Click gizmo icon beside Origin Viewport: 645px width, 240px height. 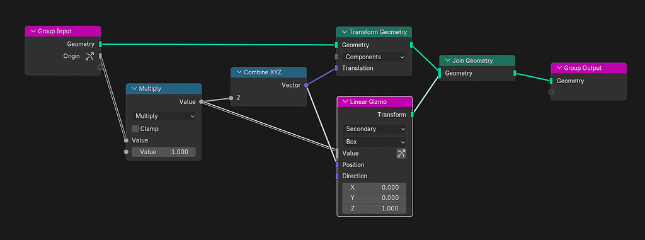pos(89,57)
